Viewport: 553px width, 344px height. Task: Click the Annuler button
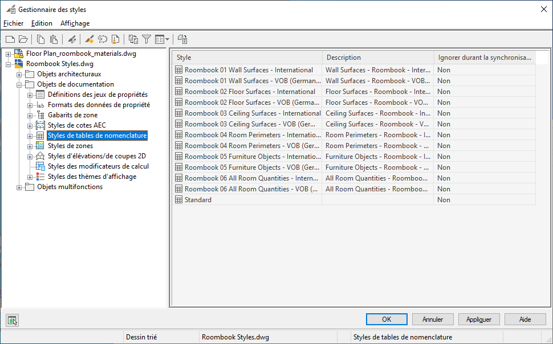point(433,320)
